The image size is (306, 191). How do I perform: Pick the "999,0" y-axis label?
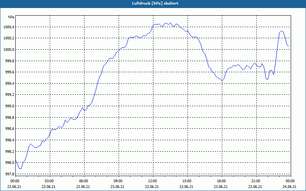[10, 106]
